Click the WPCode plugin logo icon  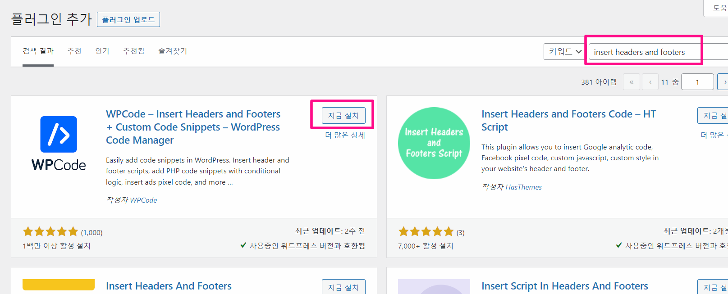(x=59, y=143)
